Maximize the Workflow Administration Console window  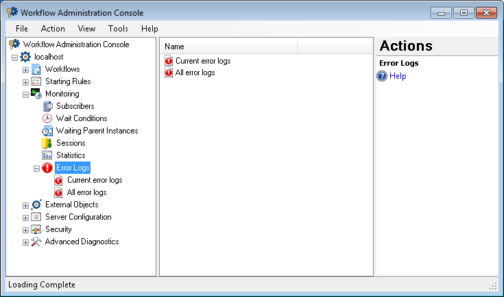click(x=464, y=13)
